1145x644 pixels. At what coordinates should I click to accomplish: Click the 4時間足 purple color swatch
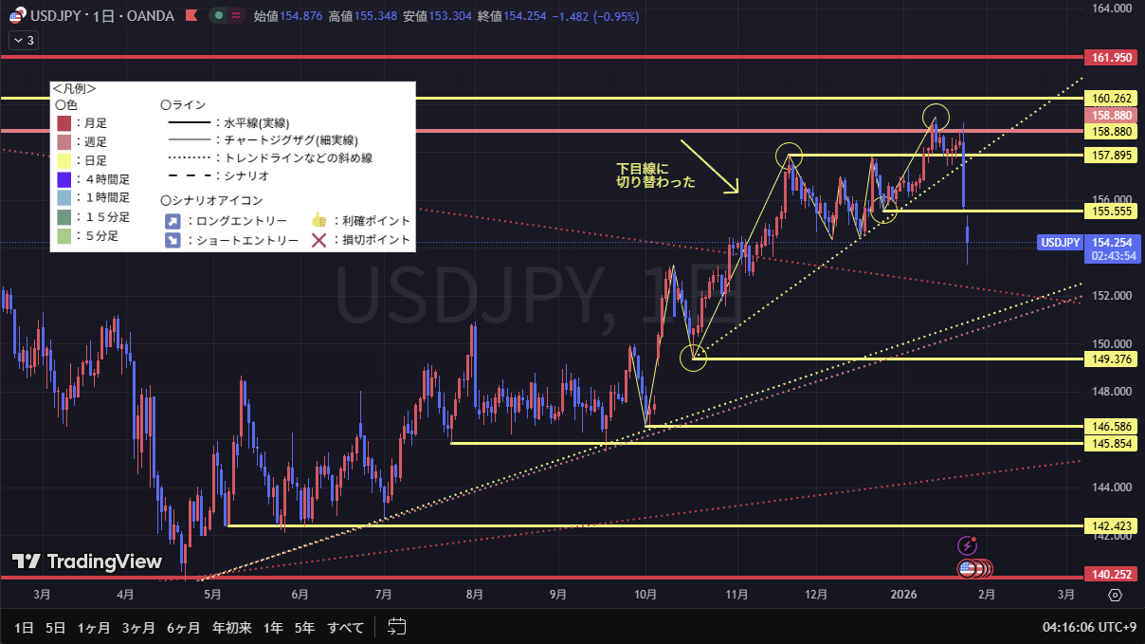pos(64,179)
